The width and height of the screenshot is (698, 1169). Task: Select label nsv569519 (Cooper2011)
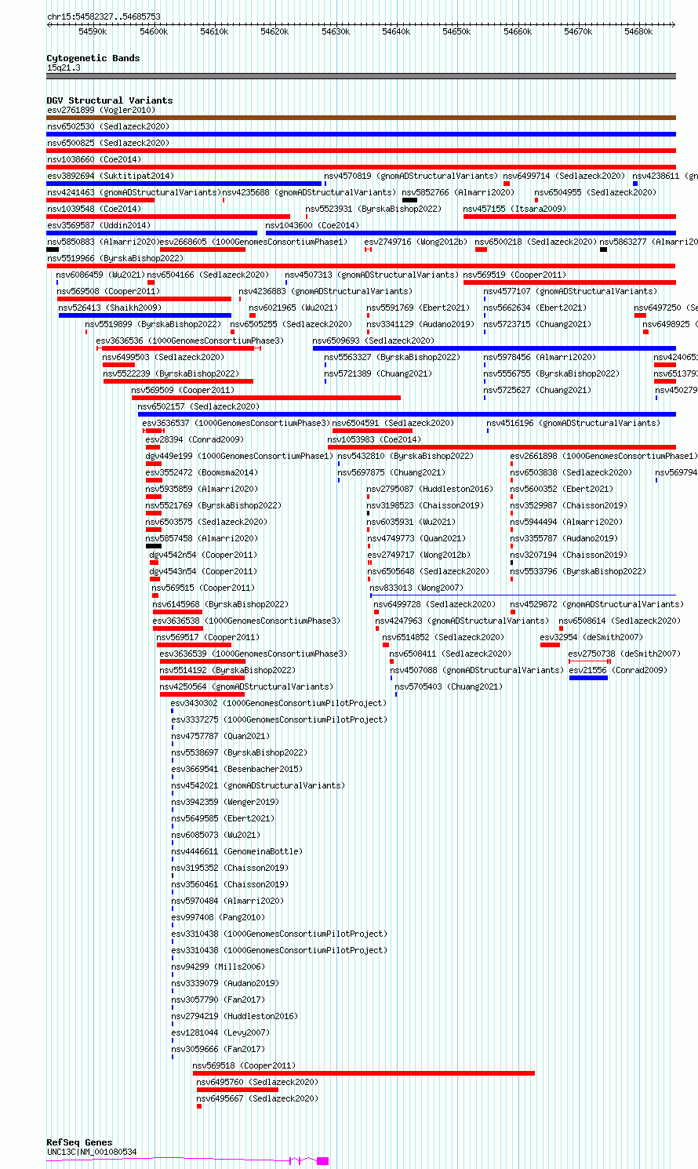[x=514, y=275]
